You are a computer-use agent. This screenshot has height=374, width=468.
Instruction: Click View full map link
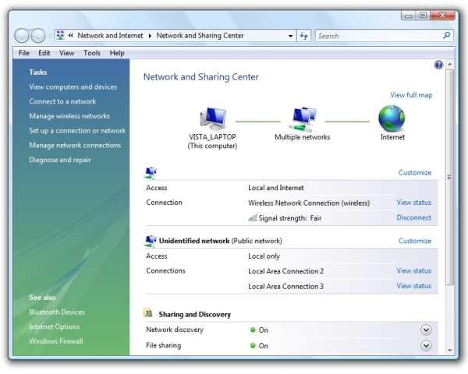click(411, 95)
